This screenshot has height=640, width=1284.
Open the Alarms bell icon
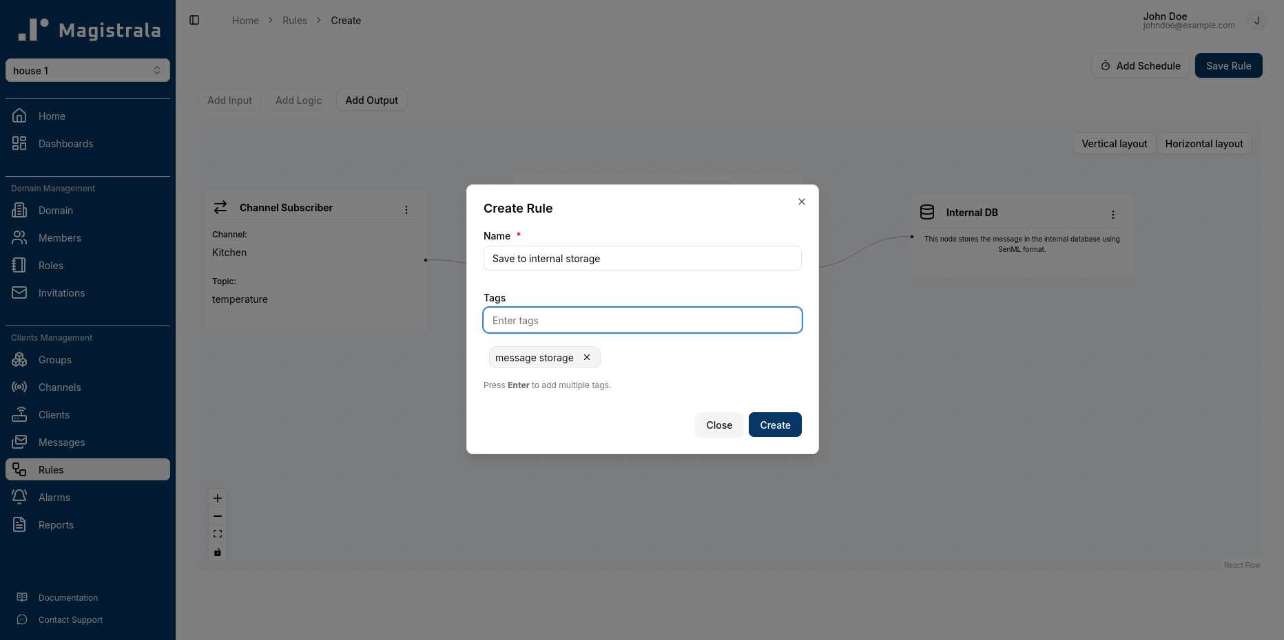tap(19, 497)
